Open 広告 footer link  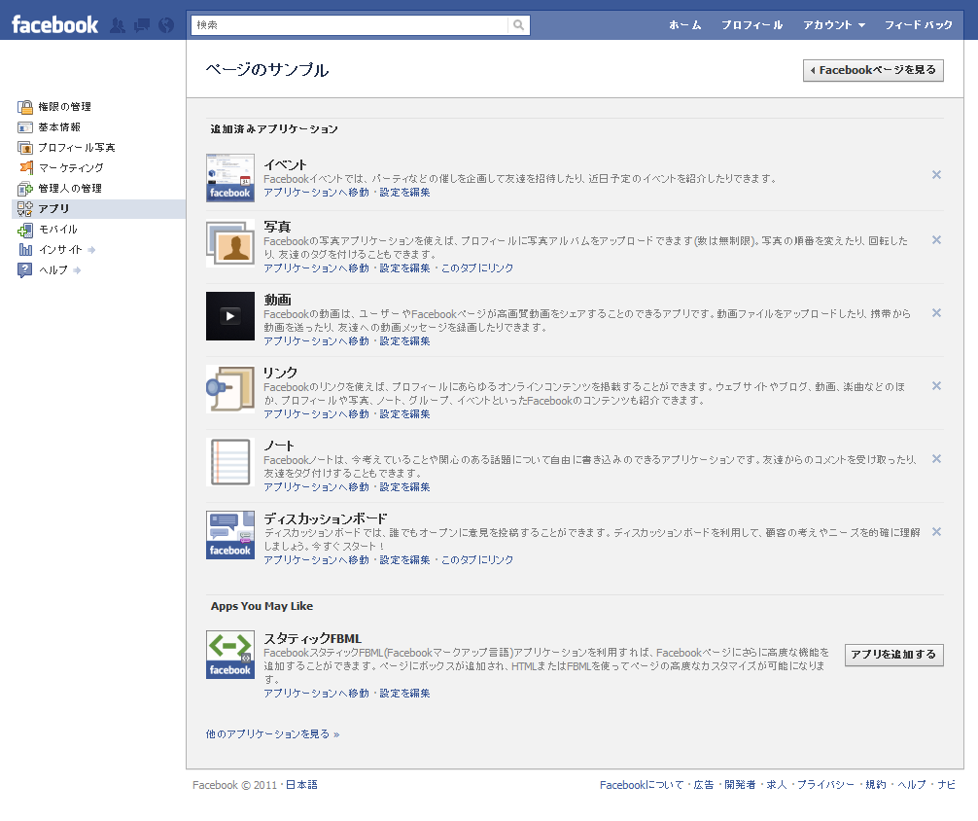point(704,785)
